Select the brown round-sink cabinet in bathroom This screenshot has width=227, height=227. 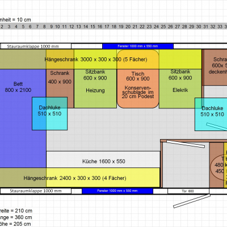click(x=217, y=165)
